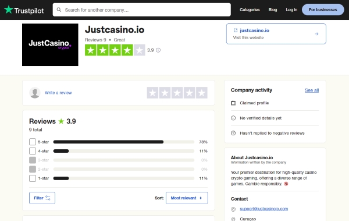
Task: Click the 1-star progress bar
Action: [x=124, y=178]
